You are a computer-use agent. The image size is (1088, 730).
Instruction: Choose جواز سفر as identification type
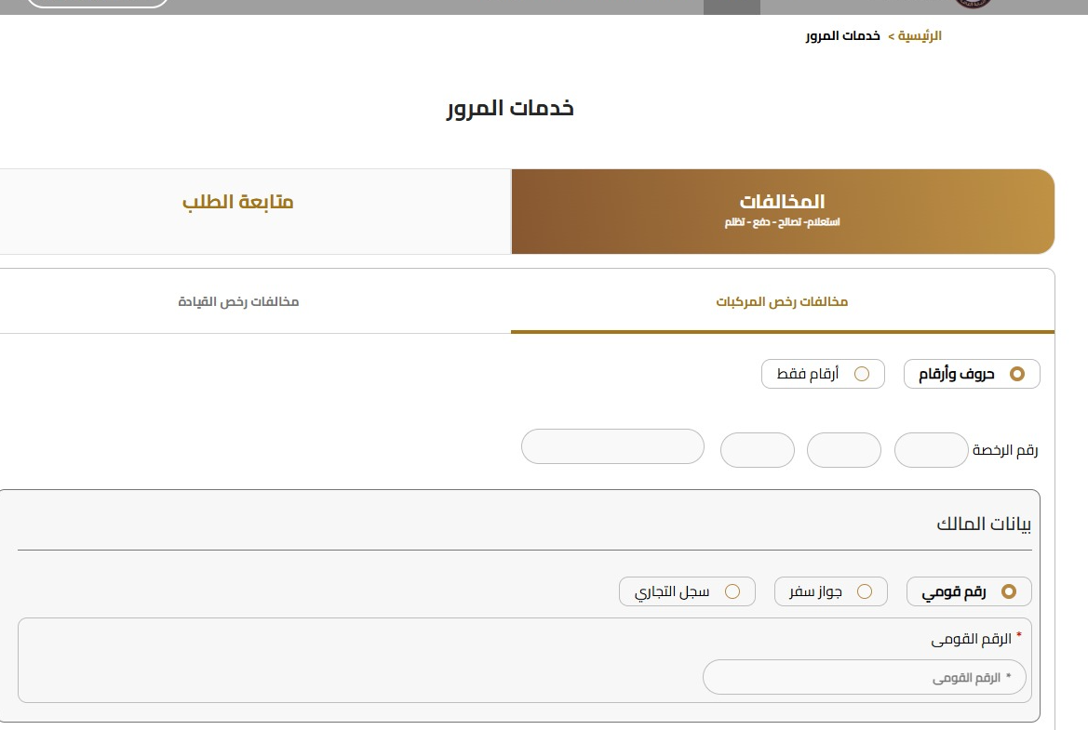pyautogui.click(x=830, y=591)
